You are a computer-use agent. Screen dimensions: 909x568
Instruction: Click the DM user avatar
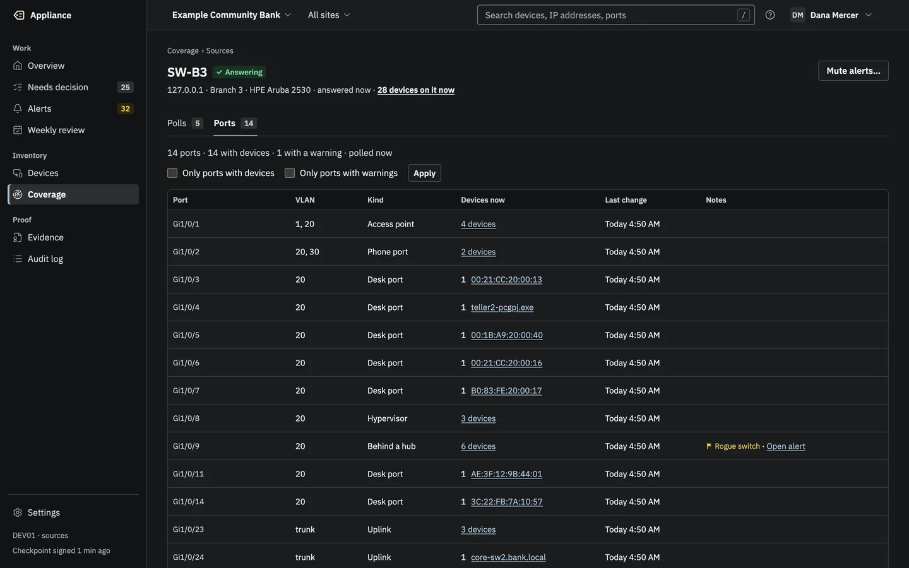[x=798, y=15]
